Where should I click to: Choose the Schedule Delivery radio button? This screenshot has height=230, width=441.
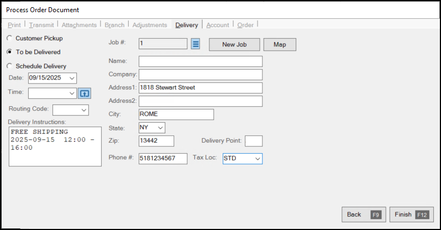(8, 66)
